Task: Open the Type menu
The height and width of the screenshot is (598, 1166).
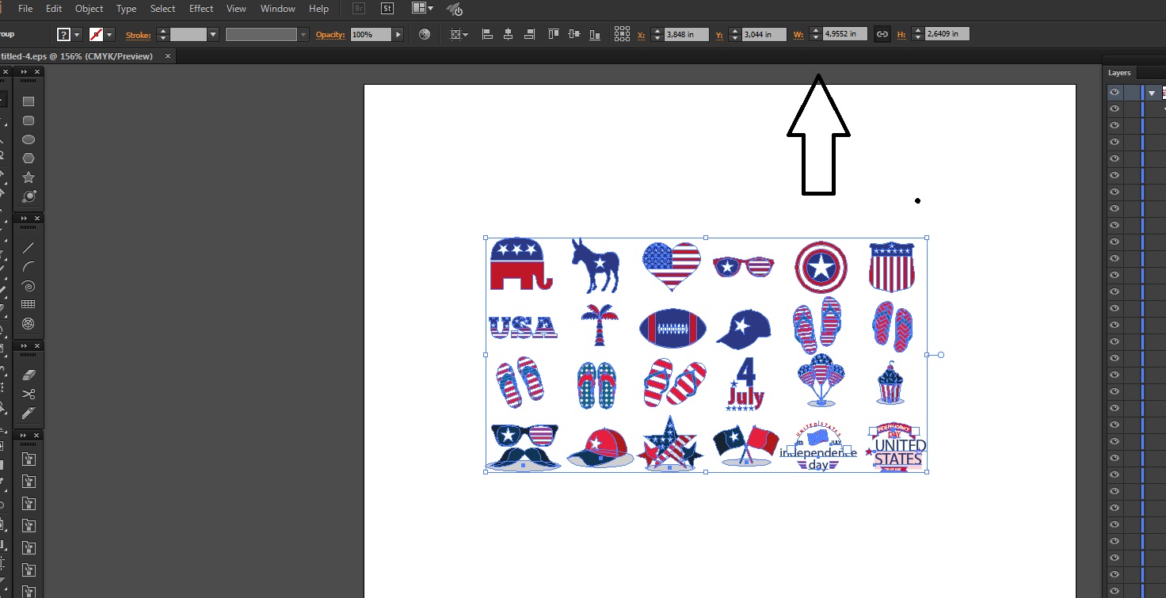Action: (x=126, y=9)
